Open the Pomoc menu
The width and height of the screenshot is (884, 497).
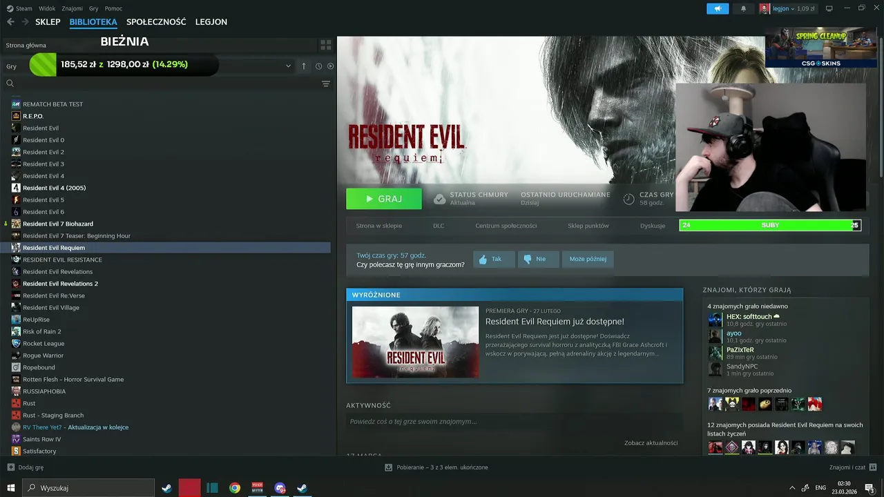click(113, 9)
